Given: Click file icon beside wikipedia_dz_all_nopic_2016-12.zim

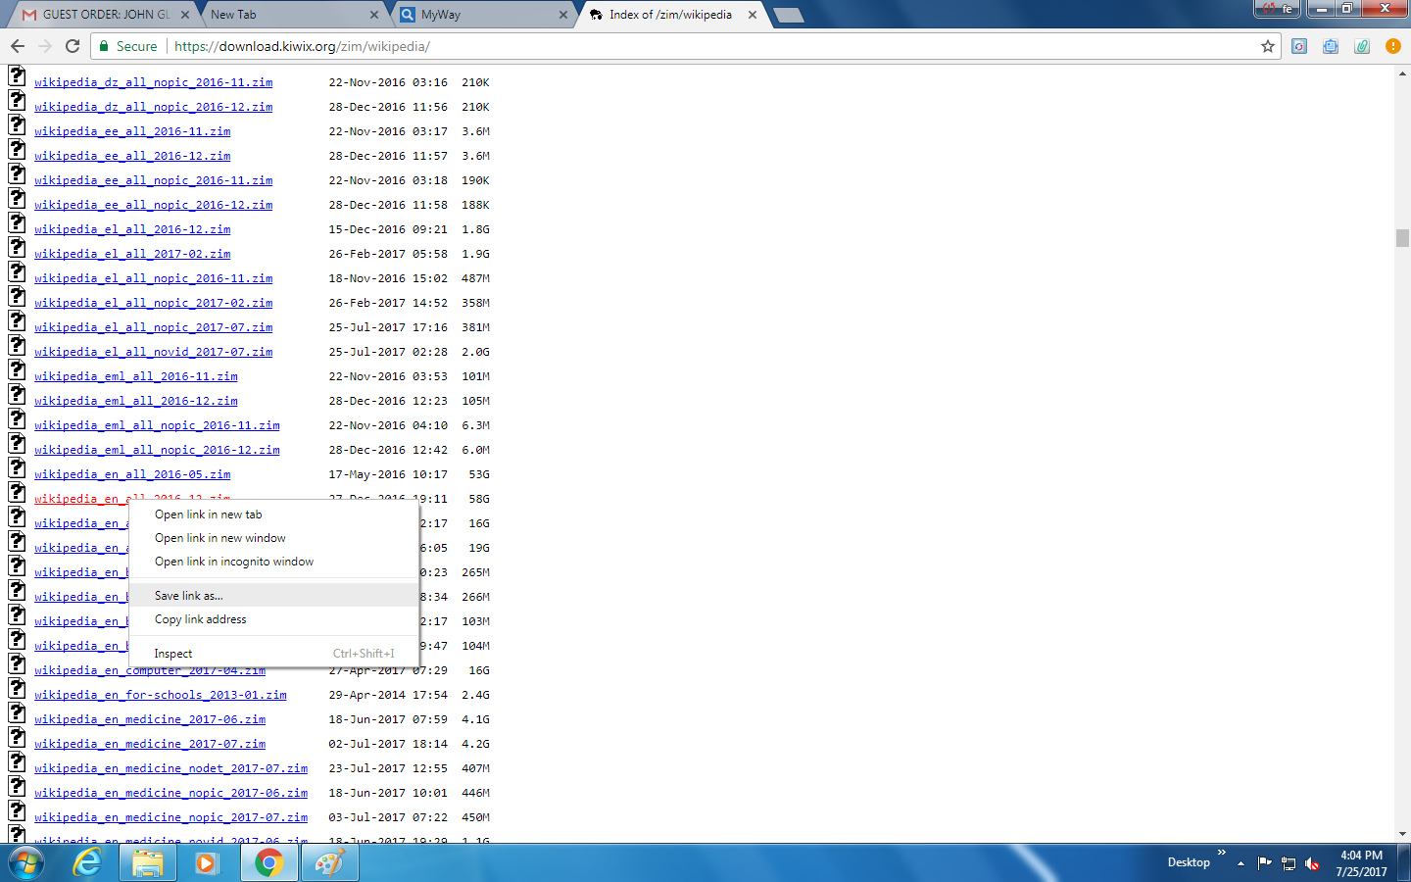Looking at the screenshot, I should (17, 100).
